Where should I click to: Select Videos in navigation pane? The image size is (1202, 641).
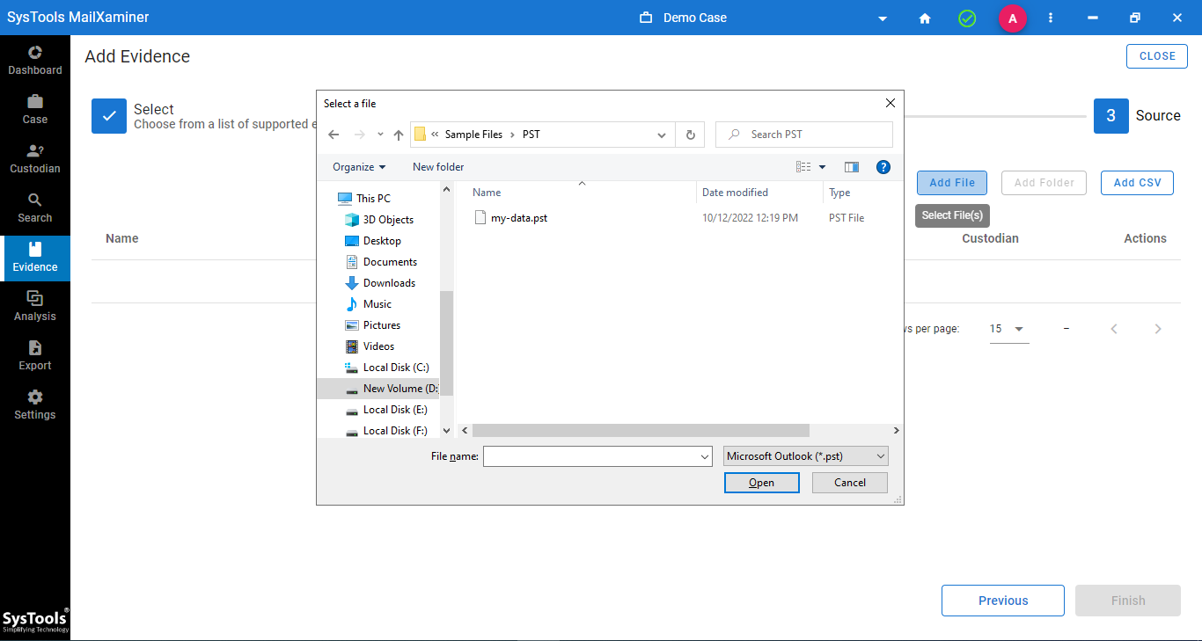(x=378, y=346)
